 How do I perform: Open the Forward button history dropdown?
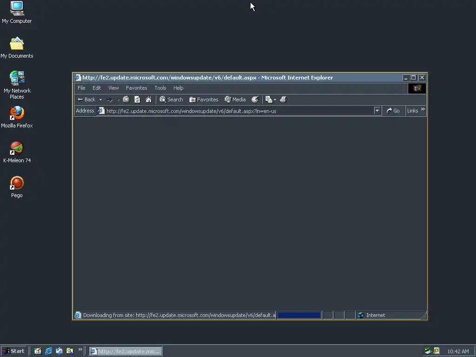coord(119,99)
